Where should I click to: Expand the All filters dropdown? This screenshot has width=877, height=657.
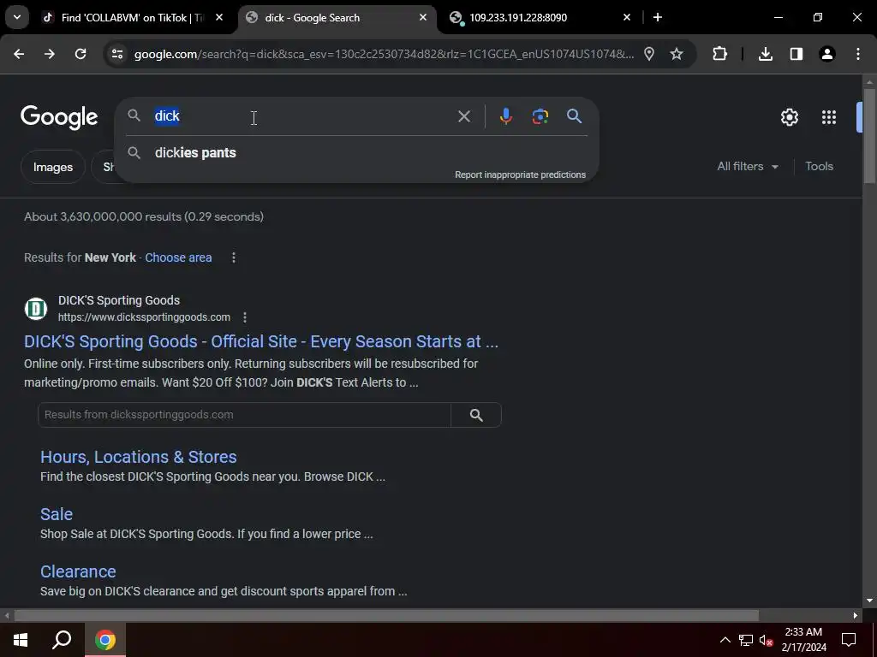click(x=747, y=167)
